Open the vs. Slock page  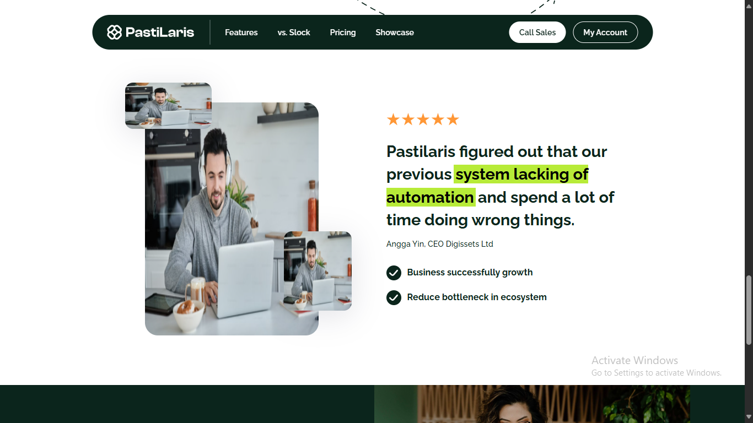coord(294,32)
